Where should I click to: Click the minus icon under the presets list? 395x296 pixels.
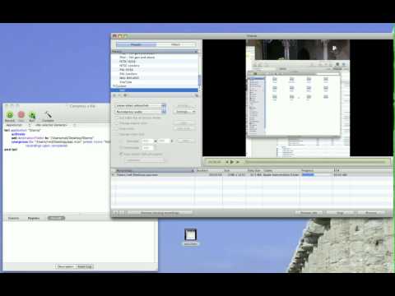(x=120, y=95)
